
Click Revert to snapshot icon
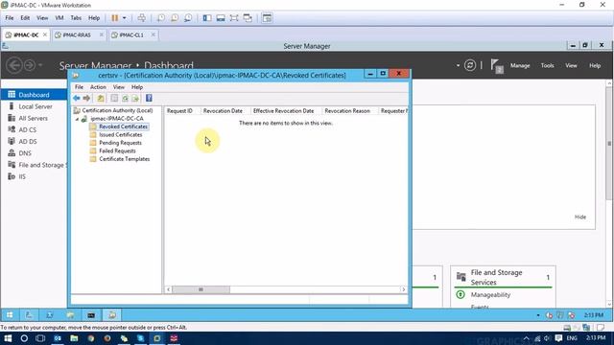tap(175, 18)
